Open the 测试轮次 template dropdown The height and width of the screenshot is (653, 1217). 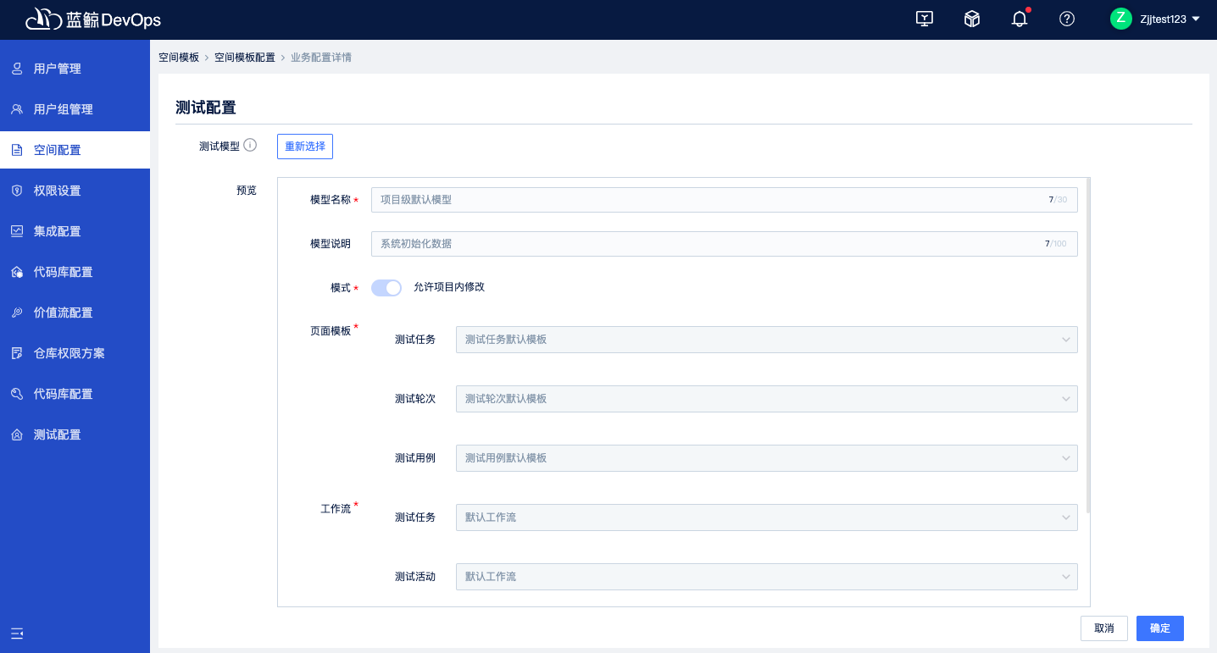(767, 399)
